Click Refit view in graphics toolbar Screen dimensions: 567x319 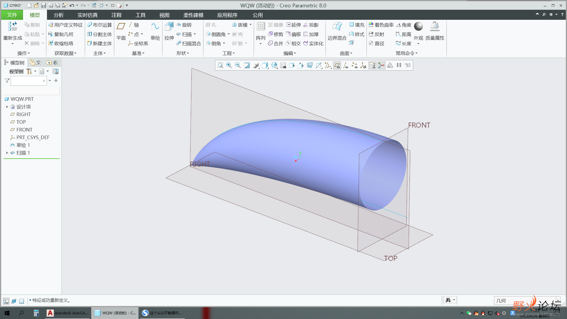tap(220, 65)
